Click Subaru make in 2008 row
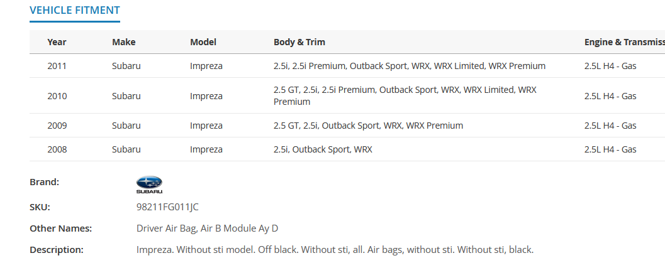This screenshot has width=665, height=263. point(126,149)
